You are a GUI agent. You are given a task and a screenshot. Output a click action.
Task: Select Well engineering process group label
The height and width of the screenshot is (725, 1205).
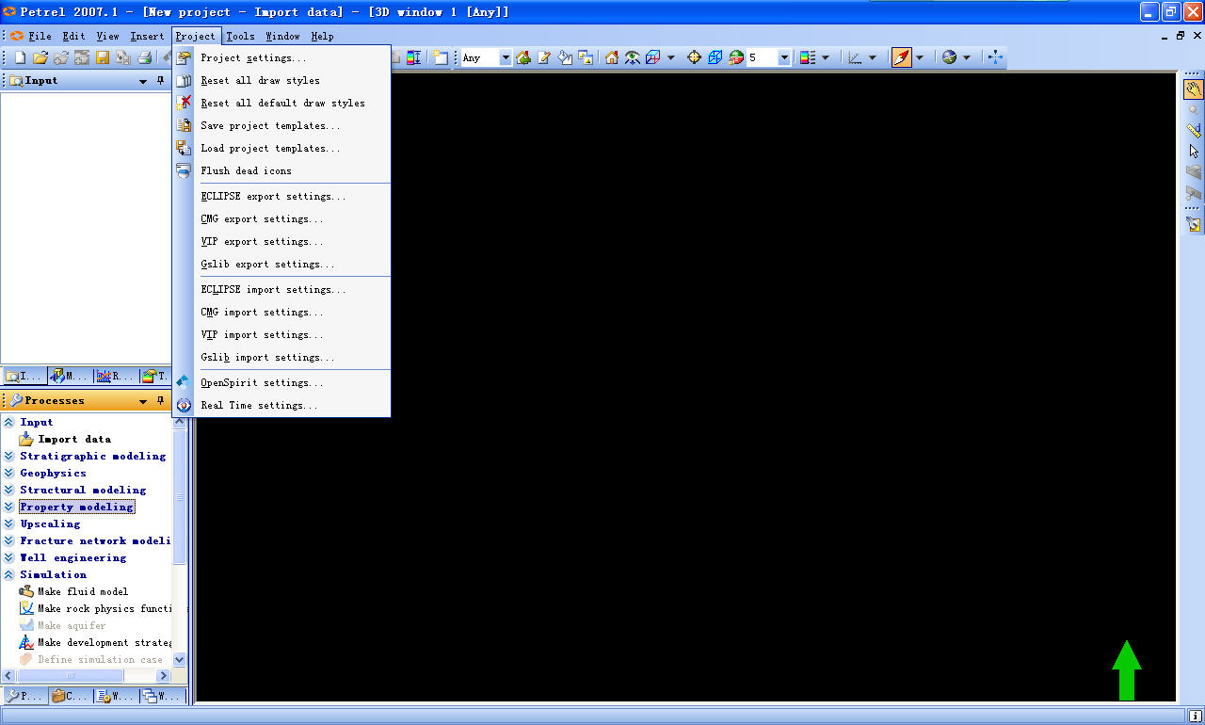tap(73, 558)
